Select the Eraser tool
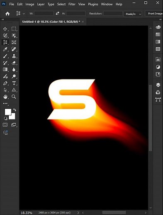This screenshot has width=163, height=215. pos(14,63)
